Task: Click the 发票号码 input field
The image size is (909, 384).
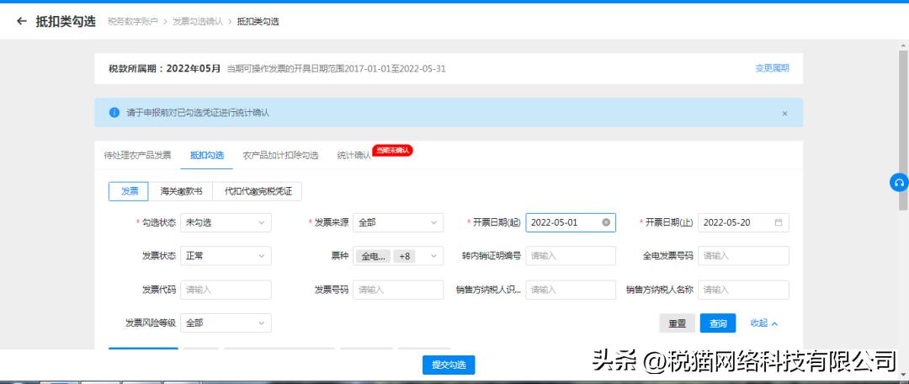Action: tap(397, 290)
